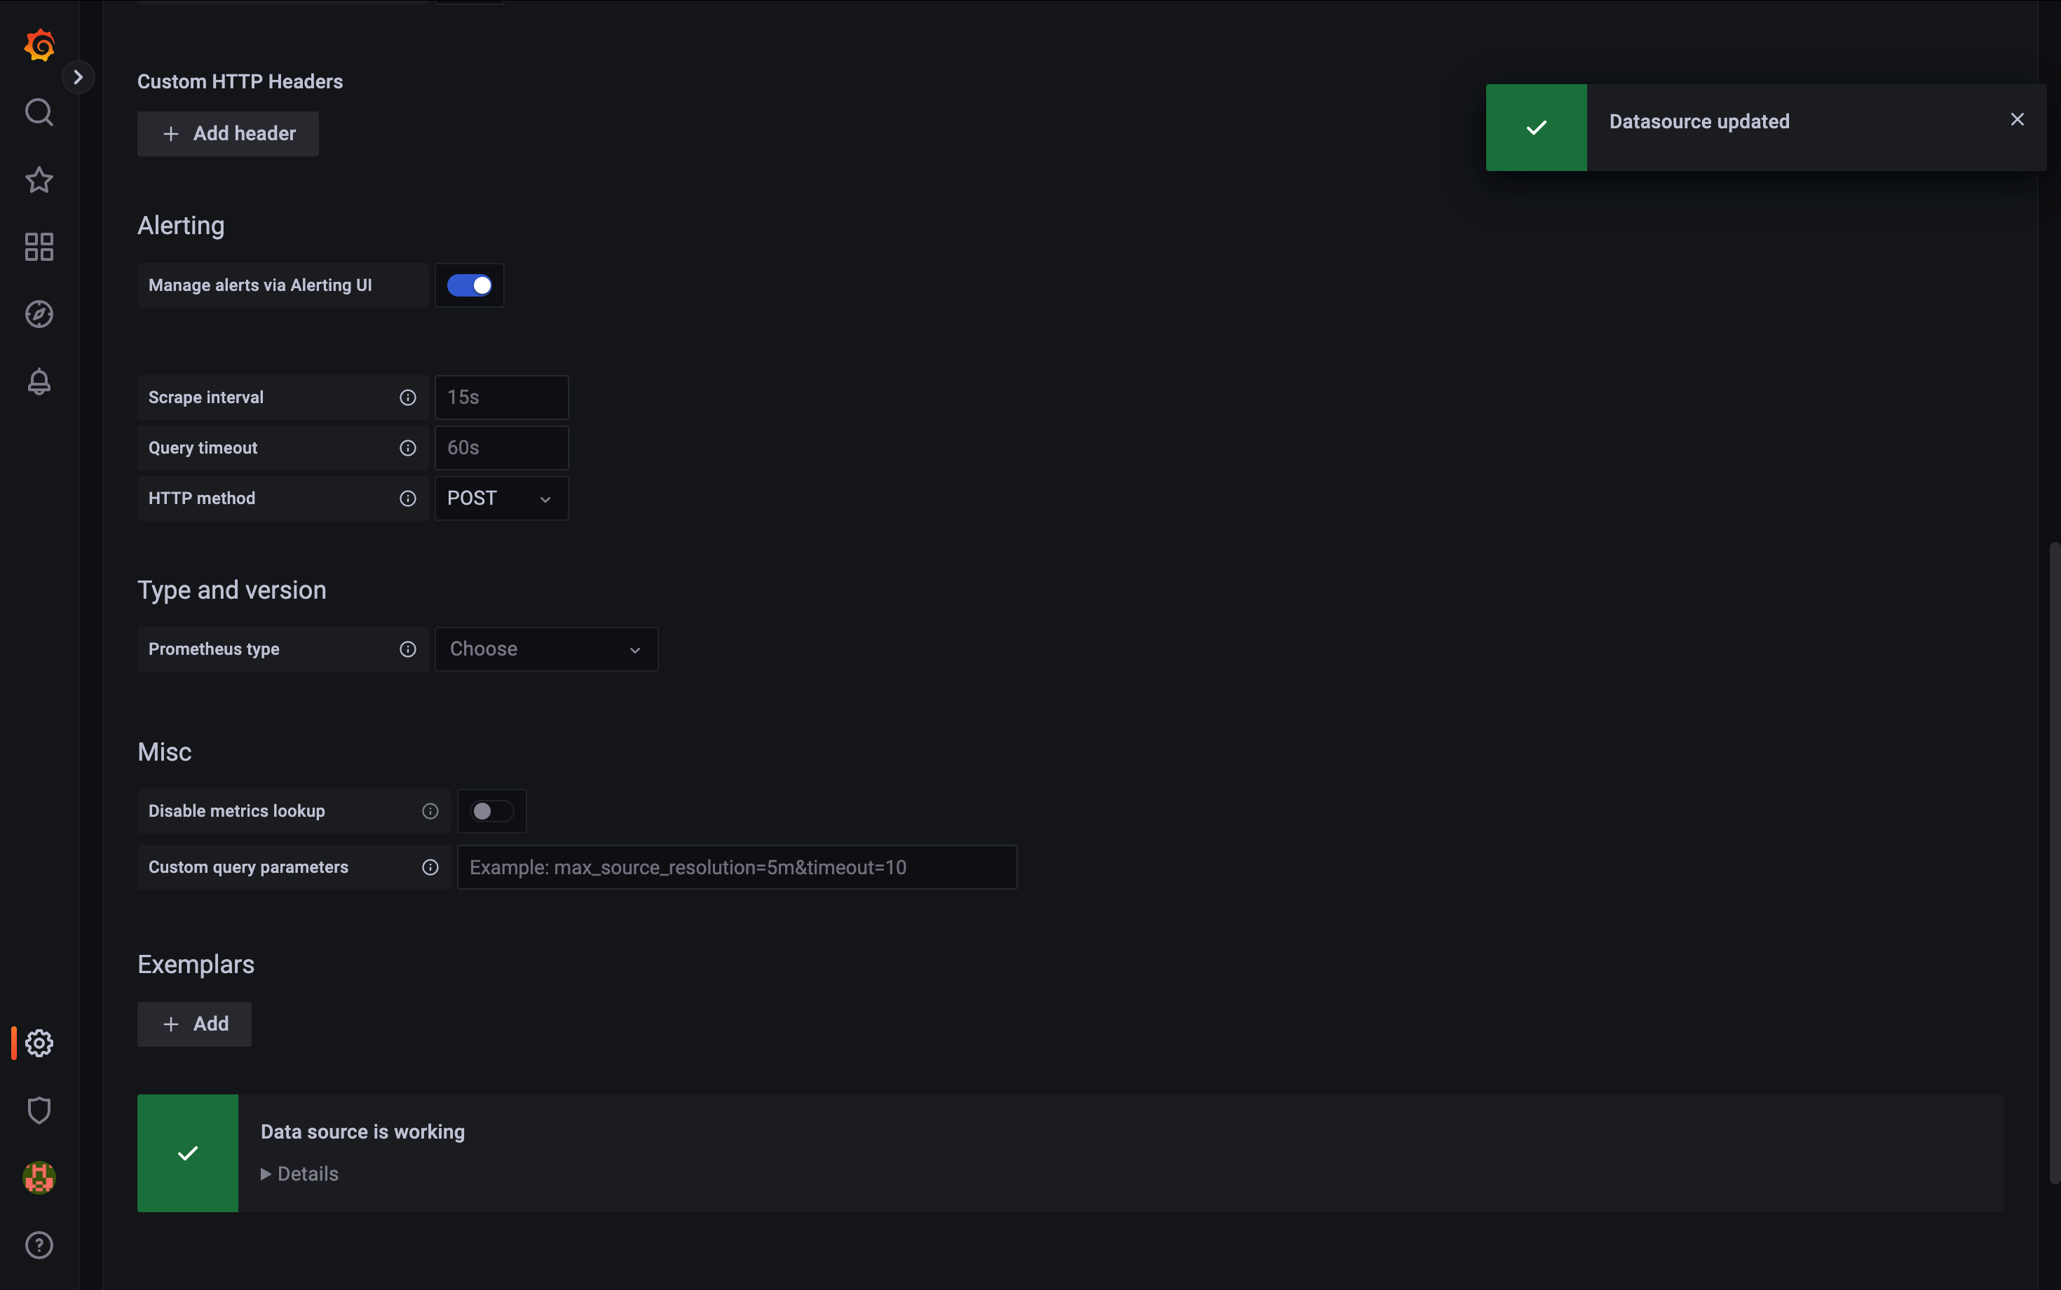Expand the sidebar navigation arrow
This screenshot has width=2061, height=1290.
click(79, 78)
